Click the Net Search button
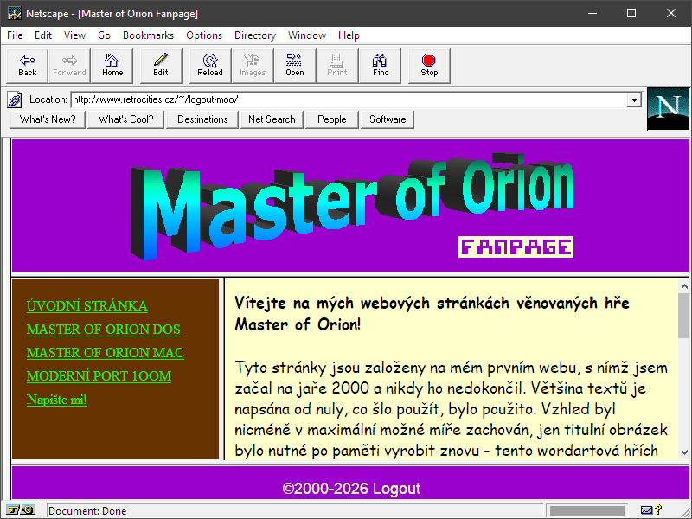The height and width of the screenshot is (519, 692). click(272, 119)
